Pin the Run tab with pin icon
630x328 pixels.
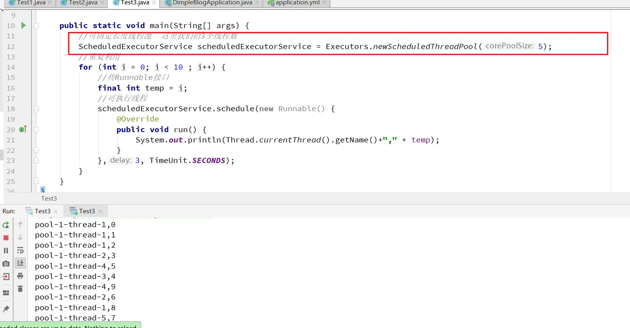point(6,309)
